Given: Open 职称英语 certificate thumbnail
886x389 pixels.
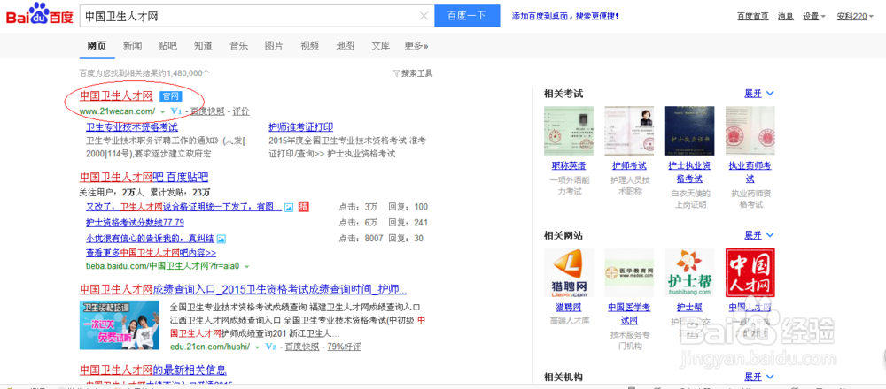Looking at the screenshot, I should (x=569, y=131).
